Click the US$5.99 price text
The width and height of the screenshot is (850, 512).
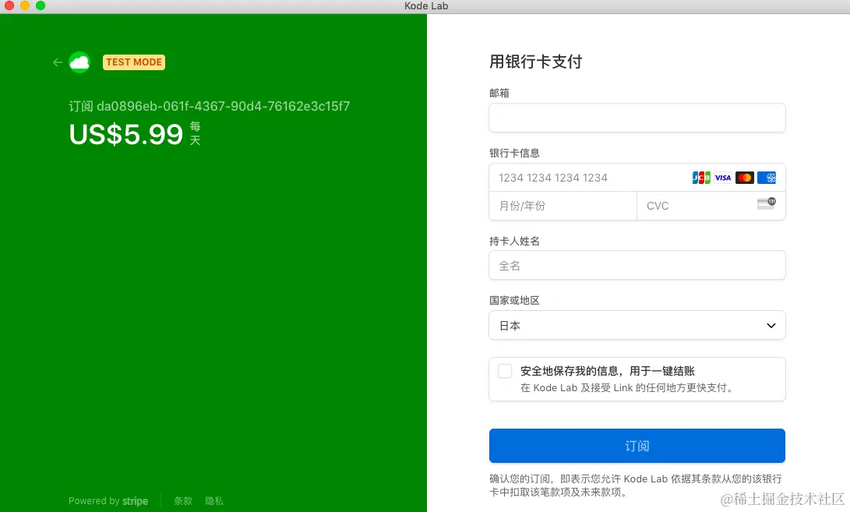tap(126, 135)
